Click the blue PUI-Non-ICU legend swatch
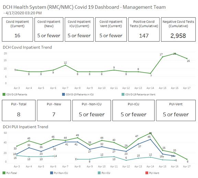Image resolution: width=198 pixels, height=178 pixels. pos(51,173)
